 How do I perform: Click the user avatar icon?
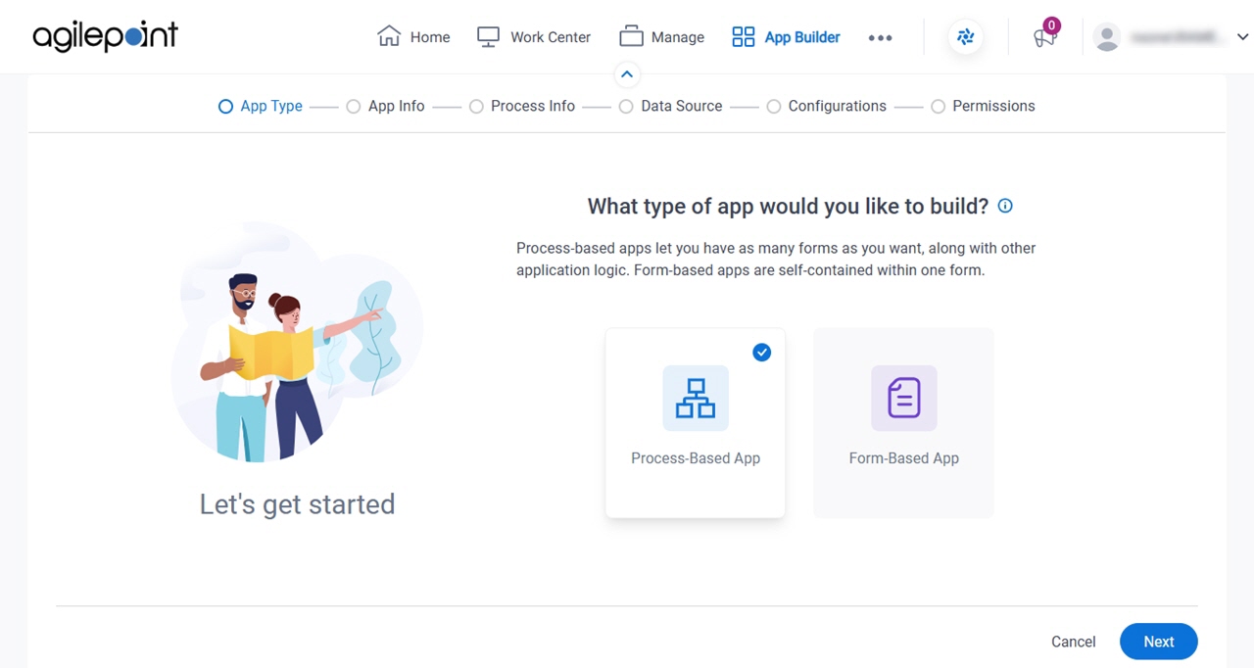1107,37
